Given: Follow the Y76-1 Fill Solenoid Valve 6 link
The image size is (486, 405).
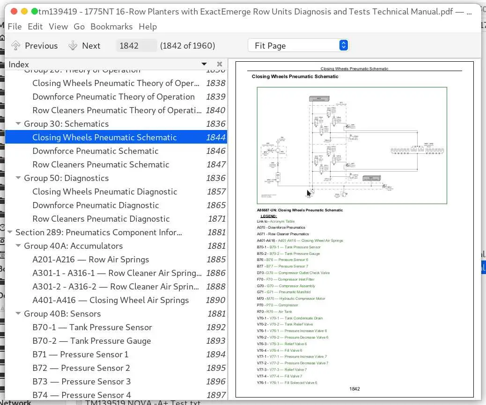Looking at the screenshot, I should (x=293, y=383).
